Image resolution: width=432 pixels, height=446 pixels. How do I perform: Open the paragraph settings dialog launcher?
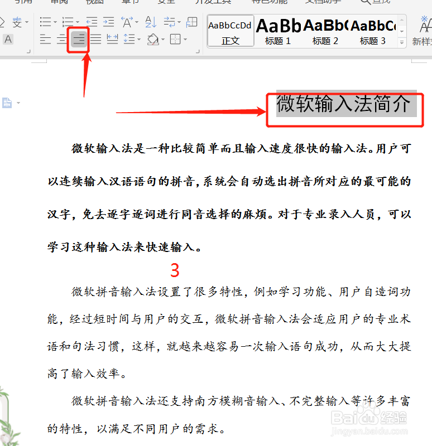(198, 51)
